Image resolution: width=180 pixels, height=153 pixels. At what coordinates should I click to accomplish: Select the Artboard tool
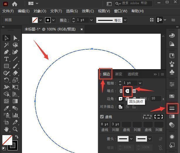(6, 122)
